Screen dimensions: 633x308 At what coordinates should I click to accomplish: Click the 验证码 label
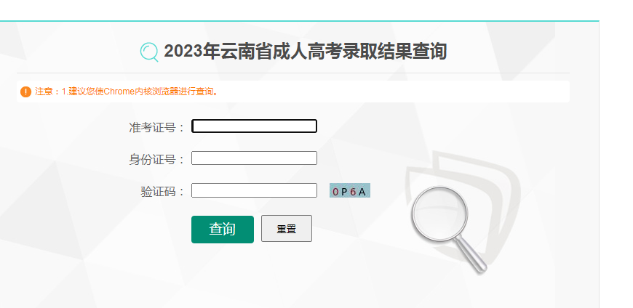click(x=158, y=192)
